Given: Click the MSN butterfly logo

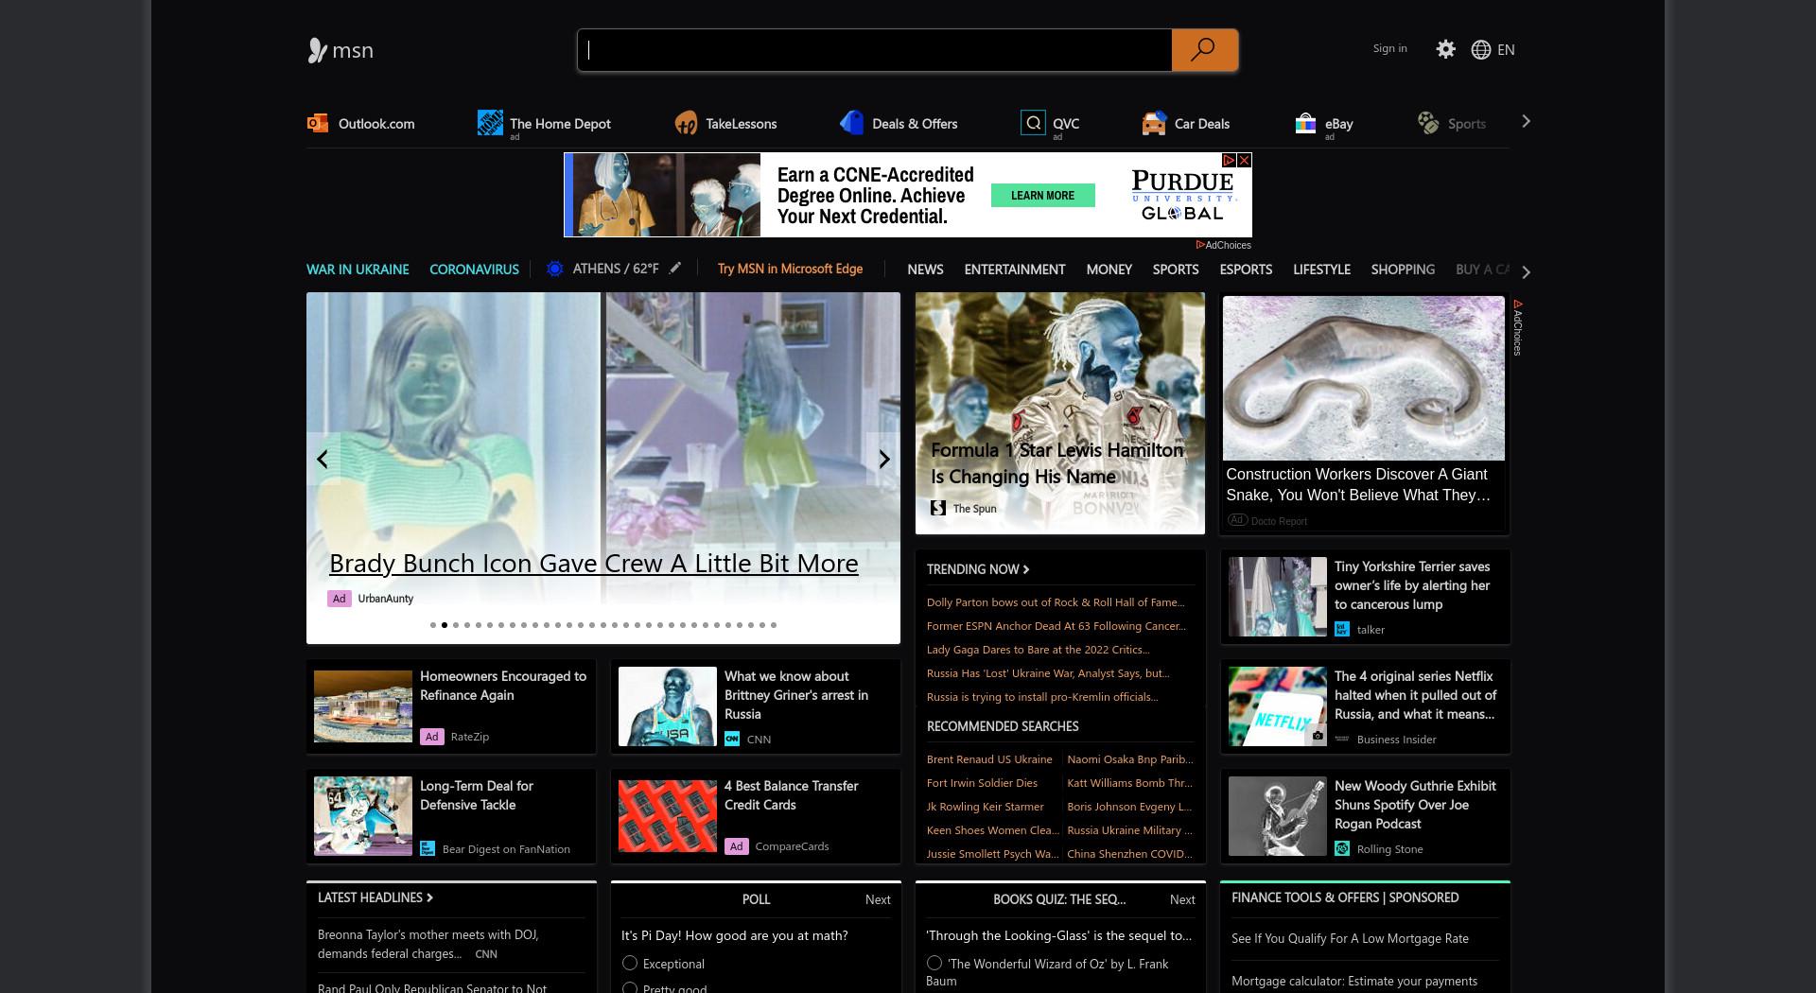Looking at the screenshot, I should (x=317, y=50).
